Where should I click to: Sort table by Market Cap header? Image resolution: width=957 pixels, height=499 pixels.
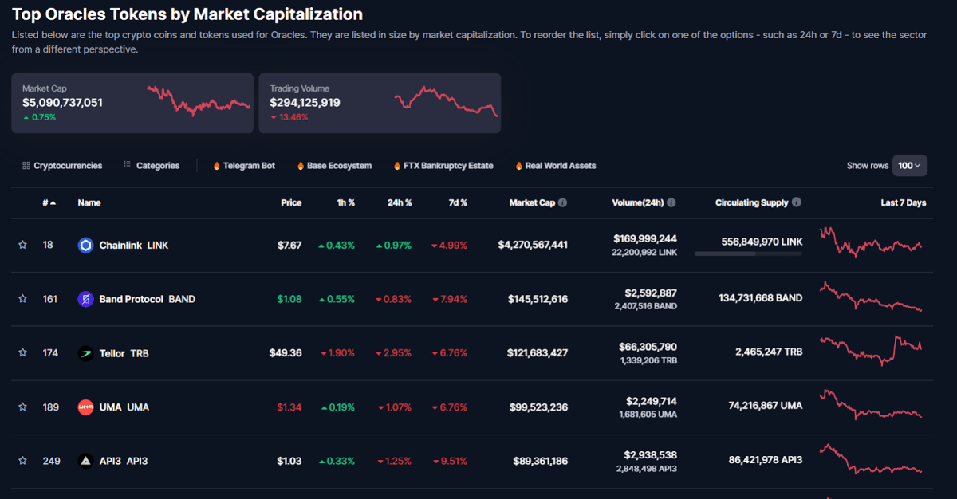532,202
